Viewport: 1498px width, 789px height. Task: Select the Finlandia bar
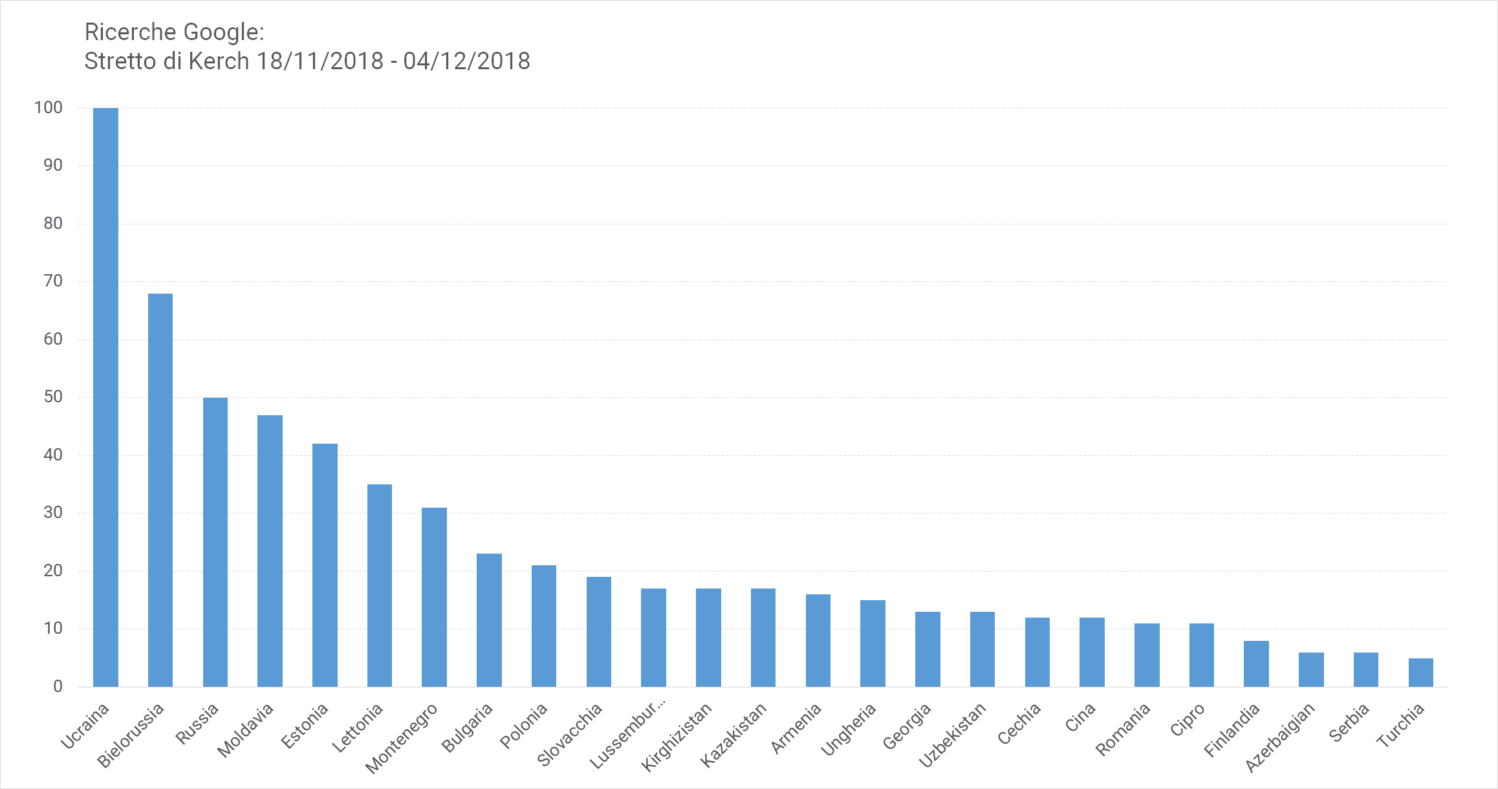point(1256,664)
